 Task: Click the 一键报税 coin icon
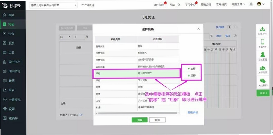coord(5,99)
